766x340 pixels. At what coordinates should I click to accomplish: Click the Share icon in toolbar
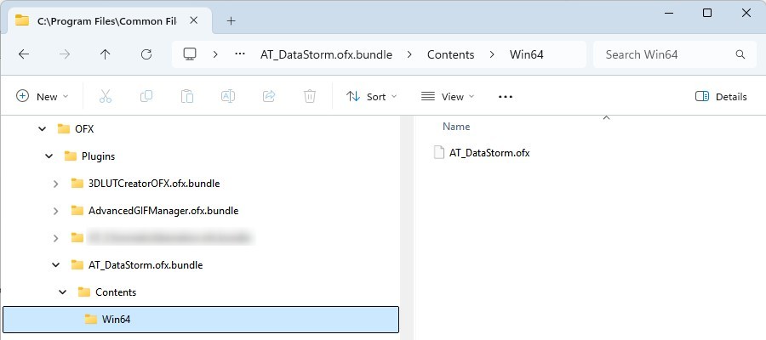click(269, 97)
